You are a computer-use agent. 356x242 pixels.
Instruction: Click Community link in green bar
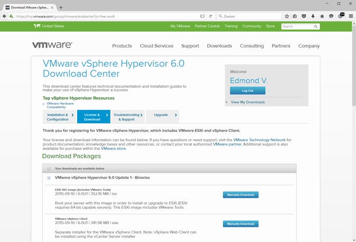point(251,26)
